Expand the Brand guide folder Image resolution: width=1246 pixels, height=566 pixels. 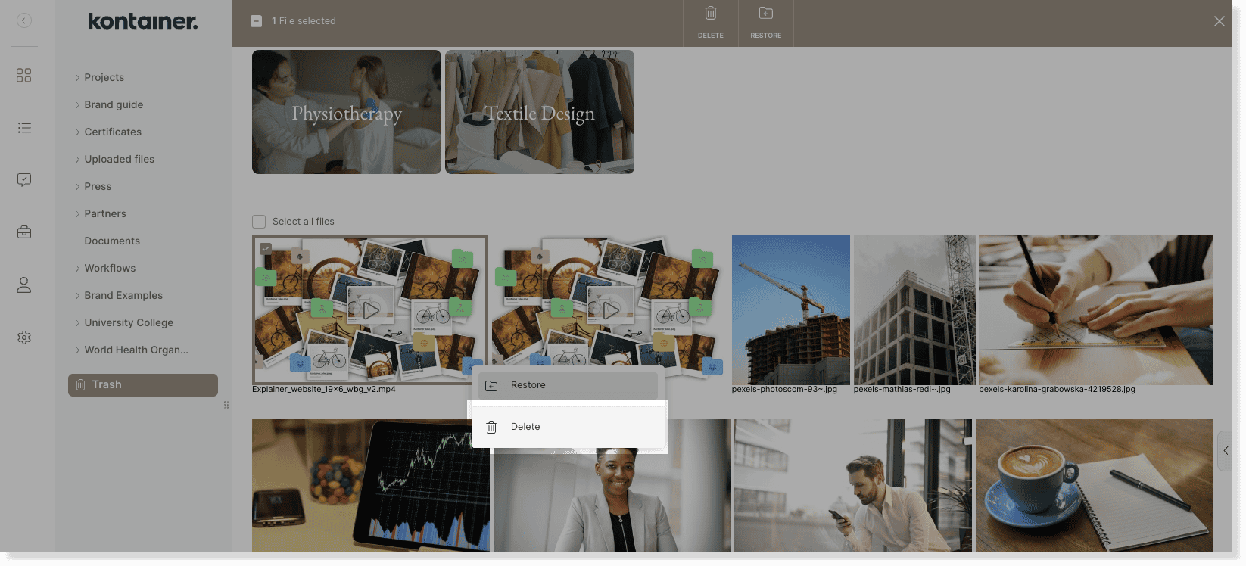(x=77, y=105)
